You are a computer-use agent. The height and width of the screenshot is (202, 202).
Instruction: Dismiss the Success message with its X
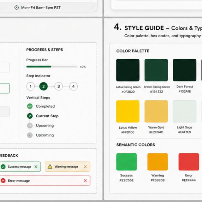pos(36,167)
